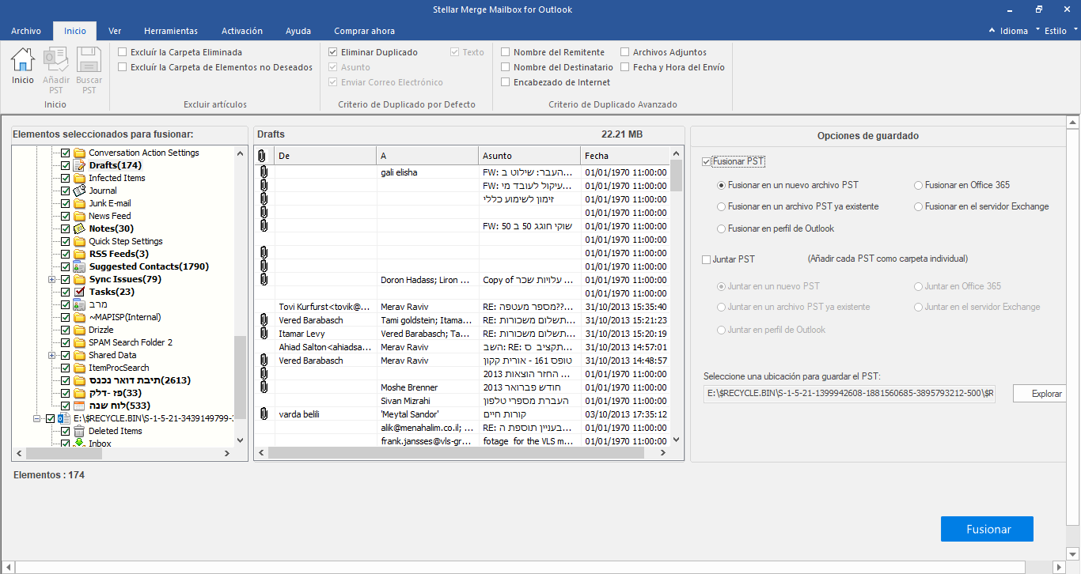1081x574 pixels.
Task: Select Fusionar en un archivo PST ya existente
Action: coord(721,207)
